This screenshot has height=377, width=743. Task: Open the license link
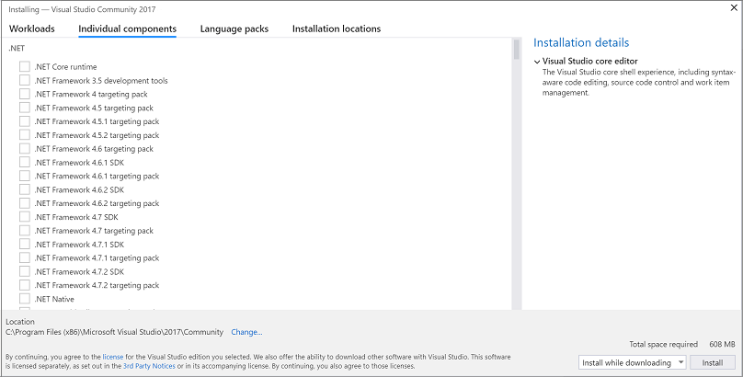click(112, 356)
